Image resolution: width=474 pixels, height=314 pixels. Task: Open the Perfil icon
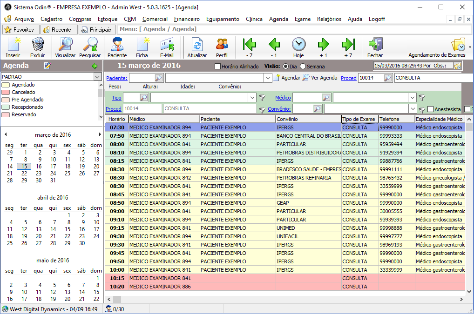(222, 45)
